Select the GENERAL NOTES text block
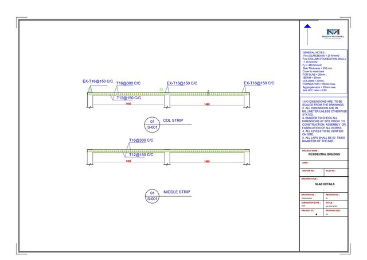Image resolution: width=367 pixels, height=260 pixels. pyautogui.click(x=324, y=71)
